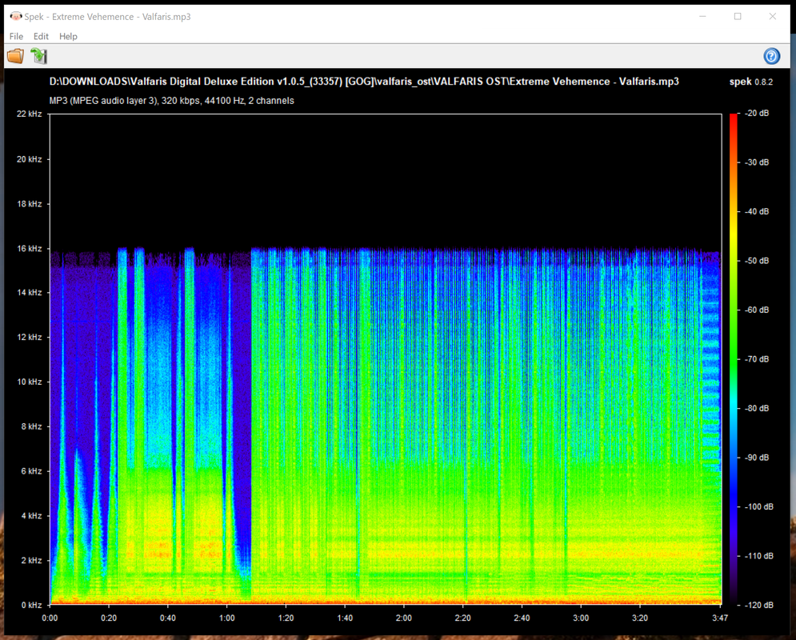Click the 8 kHz axis label
This screenshot has width=796, height=640.
click(31, 426)
